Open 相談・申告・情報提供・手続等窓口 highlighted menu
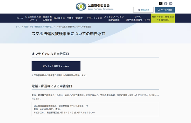 click(163, 18)
